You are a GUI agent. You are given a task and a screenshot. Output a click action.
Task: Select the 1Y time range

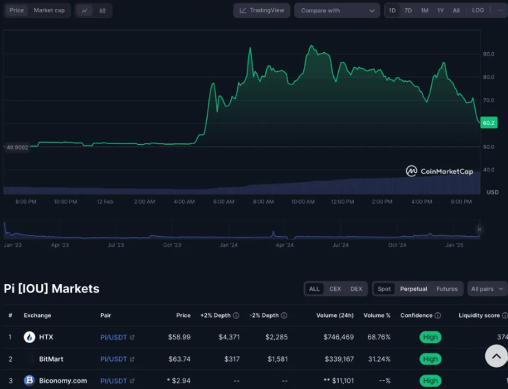[440, 11]
